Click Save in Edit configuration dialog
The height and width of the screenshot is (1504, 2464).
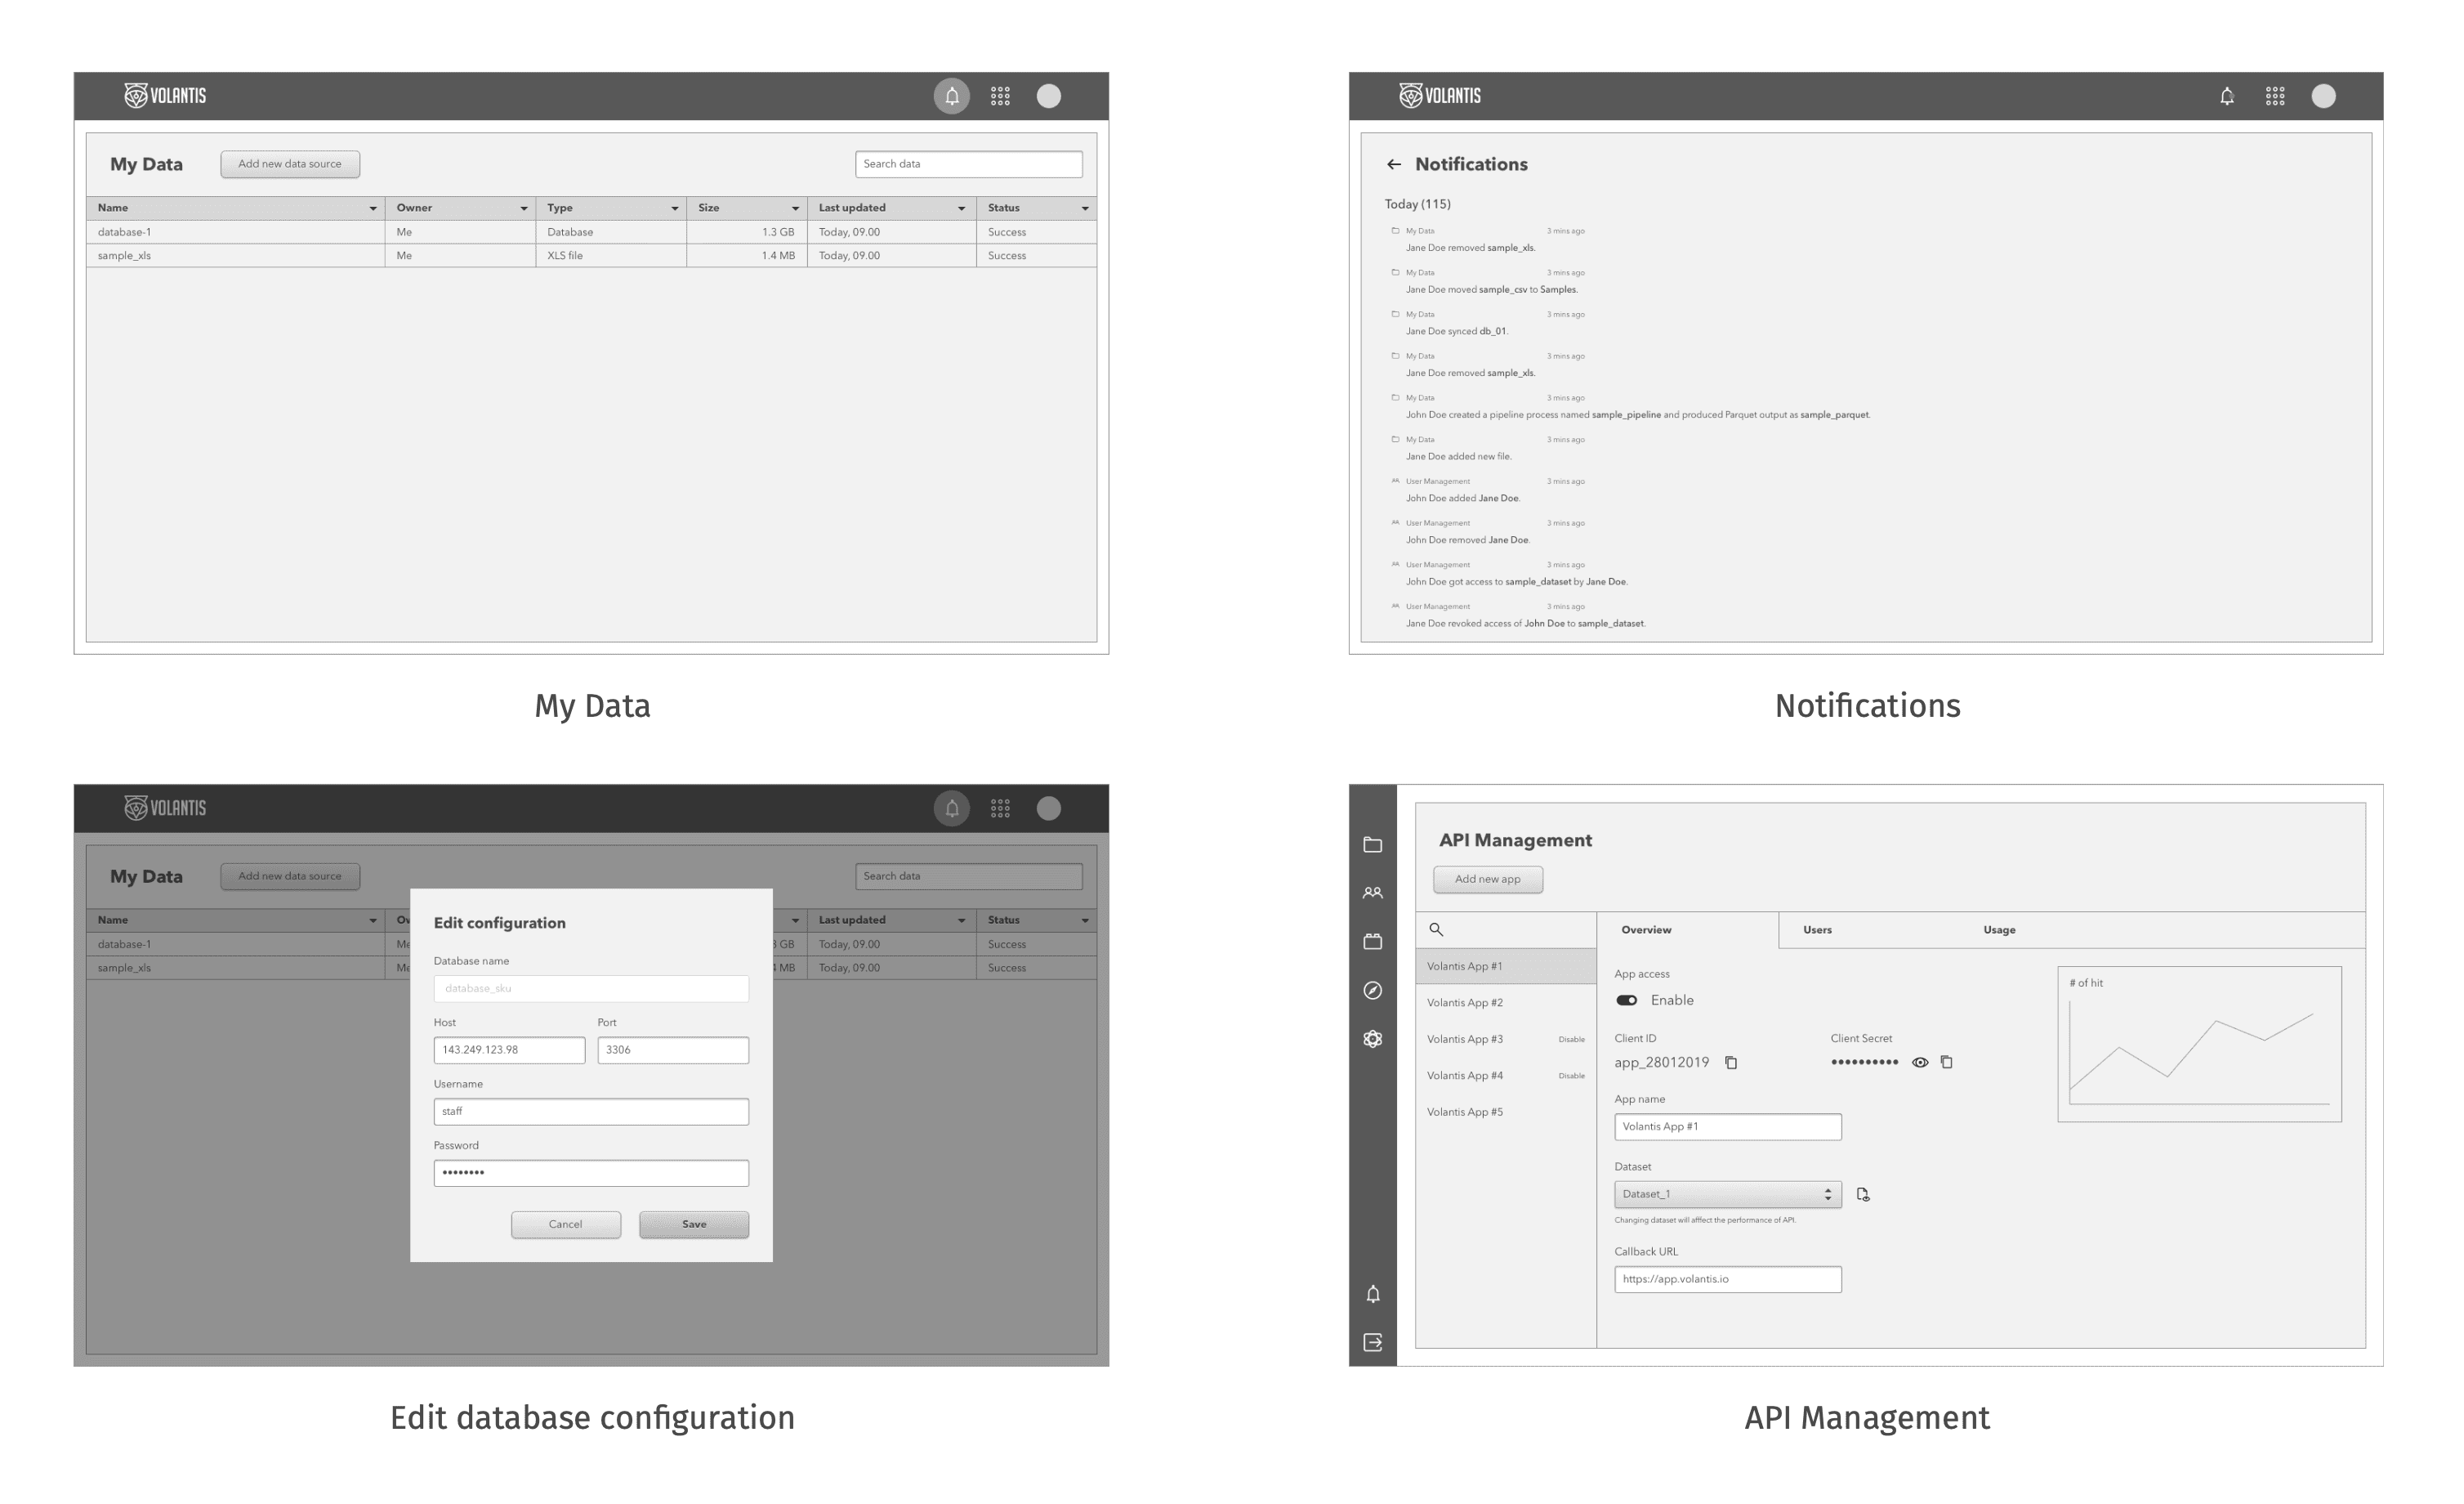694,1224
